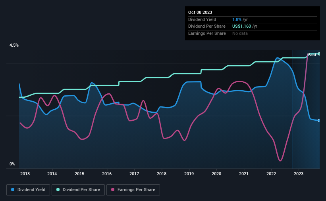This screenshot has width=326, height=201.
Task: Click the 2016 x-axis label
Action: pos(107,174)
